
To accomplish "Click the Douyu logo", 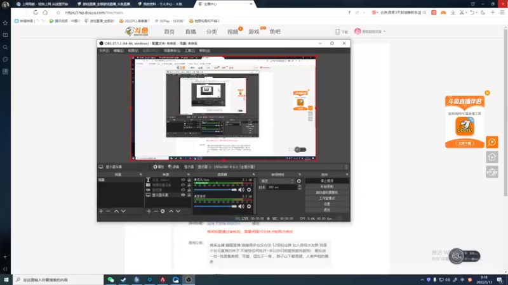I will 137,31.
